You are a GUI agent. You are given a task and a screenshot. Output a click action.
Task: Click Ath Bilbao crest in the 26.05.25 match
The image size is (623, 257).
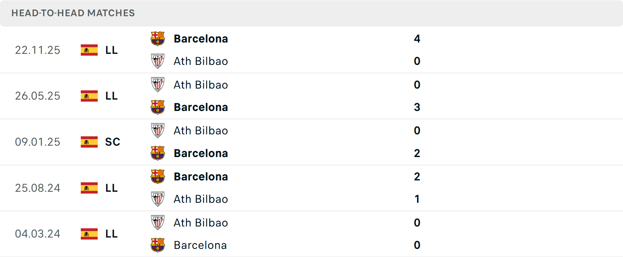pyautogui.click(x=158, y=85)
